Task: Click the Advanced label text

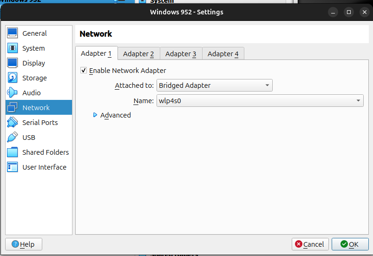Action: pos(116,115)
